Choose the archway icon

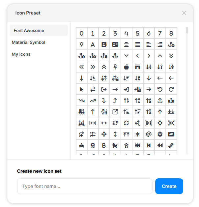click(x=137, y=67)
